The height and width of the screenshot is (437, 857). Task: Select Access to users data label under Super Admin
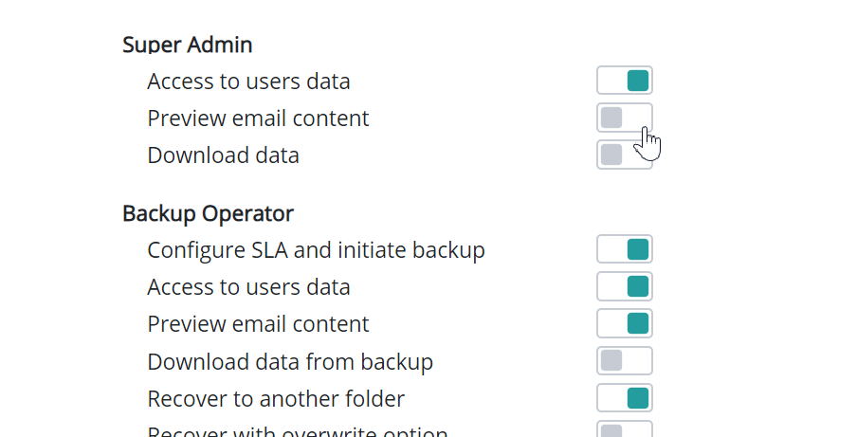pos(248,82)
